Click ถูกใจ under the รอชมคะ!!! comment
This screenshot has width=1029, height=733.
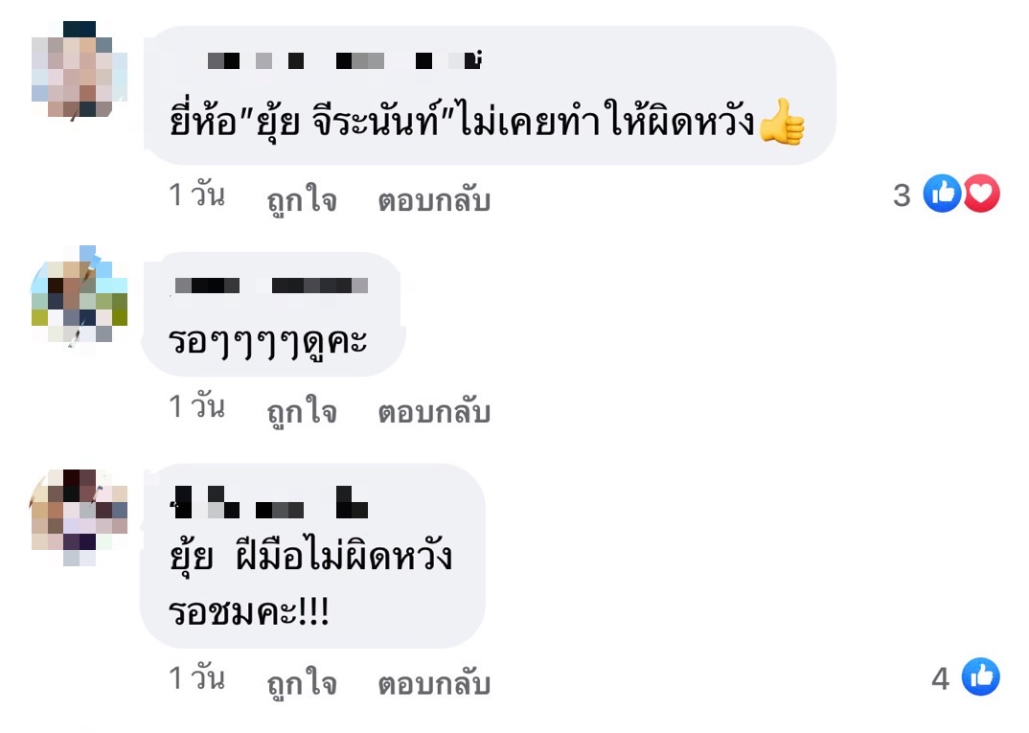click(x=302, y=682)
